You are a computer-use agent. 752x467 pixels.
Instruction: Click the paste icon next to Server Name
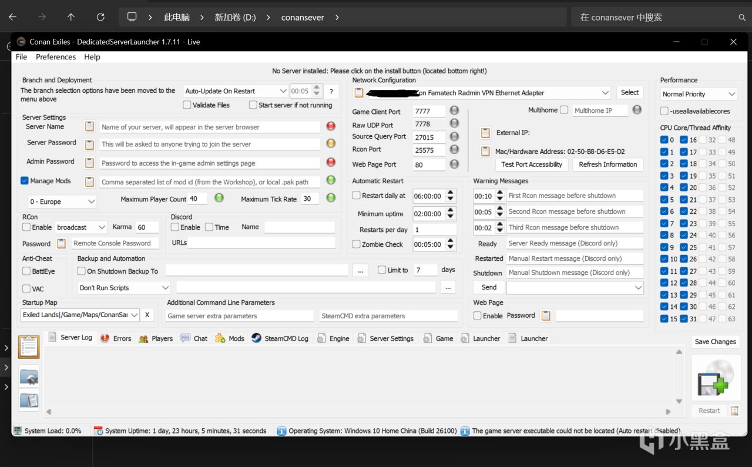pos(89,126)
